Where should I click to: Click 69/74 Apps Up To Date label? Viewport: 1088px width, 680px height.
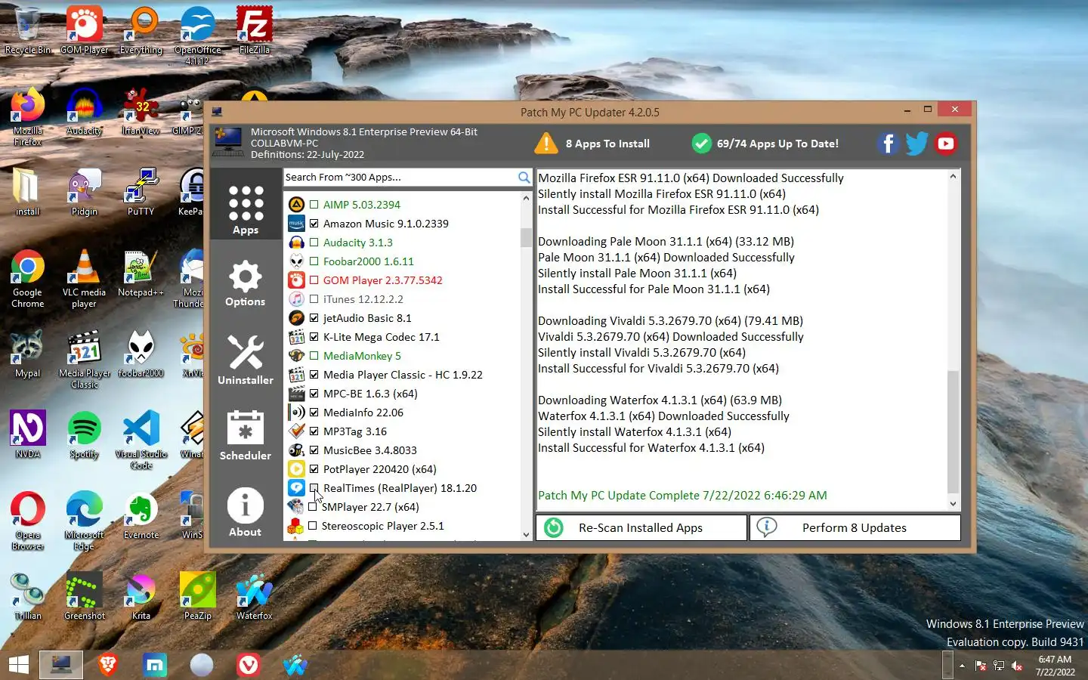pyautogui.click(x=777, y=144)
